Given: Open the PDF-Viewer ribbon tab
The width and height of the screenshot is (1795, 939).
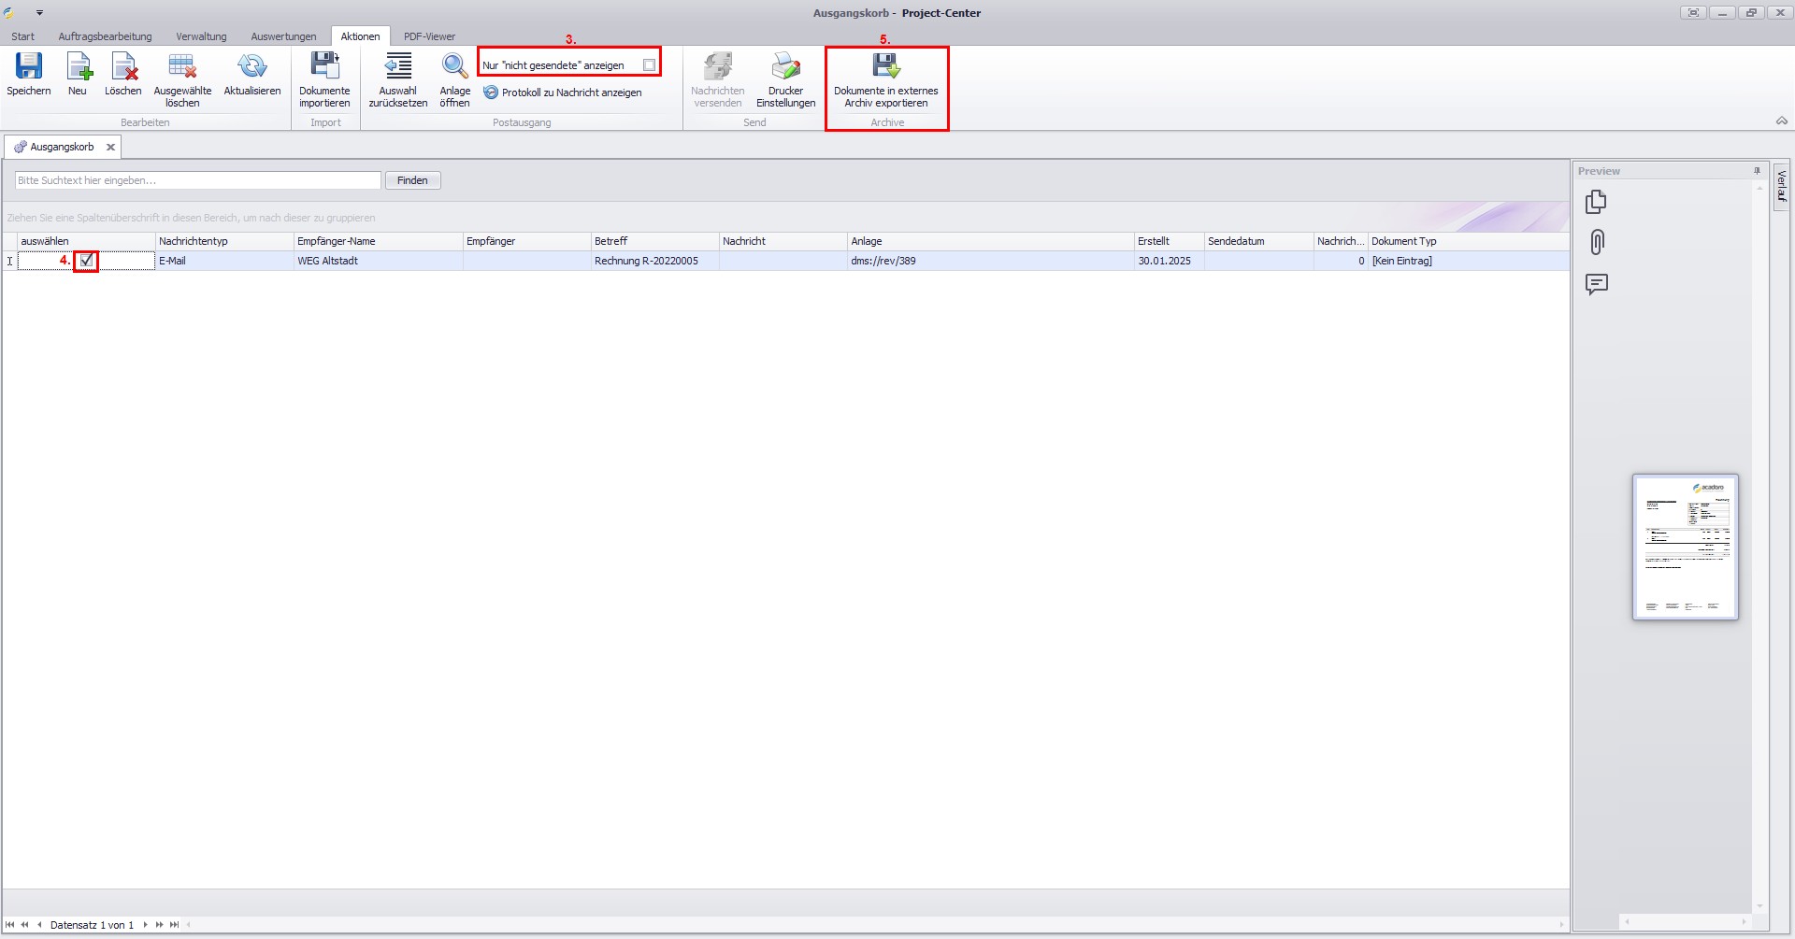Looking at the screenshot, I should pos(429,36).
